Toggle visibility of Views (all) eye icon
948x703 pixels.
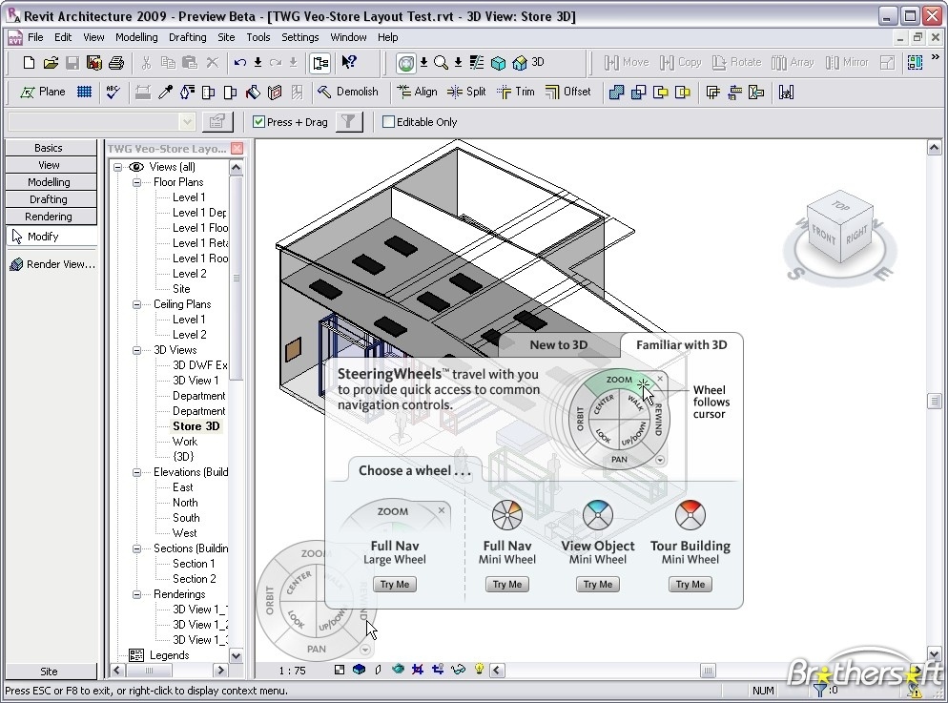136,166
